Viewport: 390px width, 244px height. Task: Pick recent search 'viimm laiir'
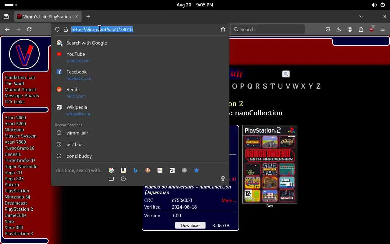click(x=140, y=133)
